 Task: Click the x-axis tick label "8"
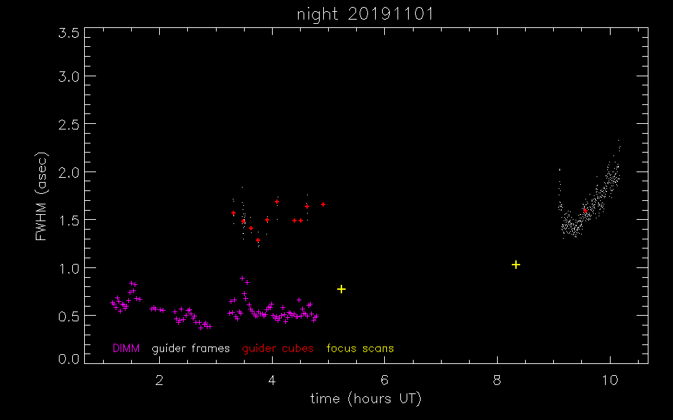coord(497,379)
